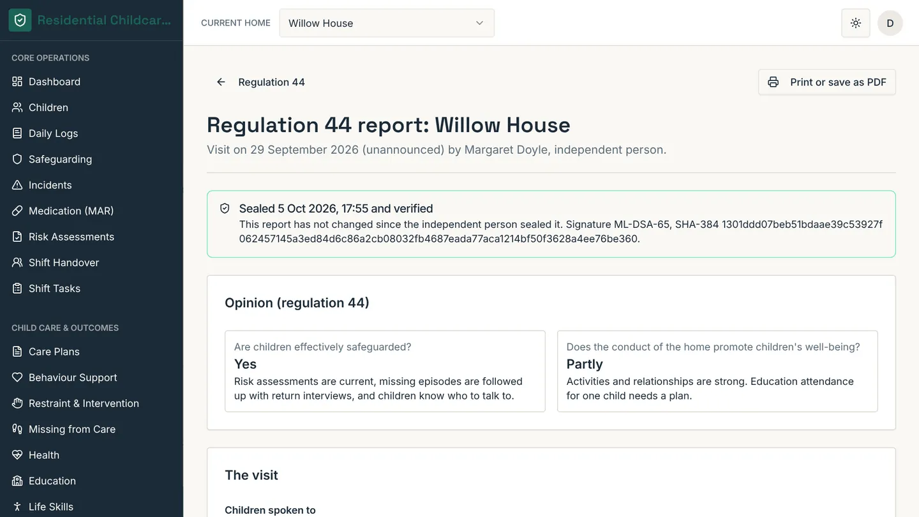Open the user avatar D
This screenshot has height=517, width=919.
tap(890, 23)
